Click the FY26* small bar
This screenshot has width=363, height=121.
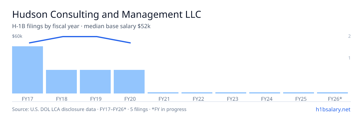(332, 93)
